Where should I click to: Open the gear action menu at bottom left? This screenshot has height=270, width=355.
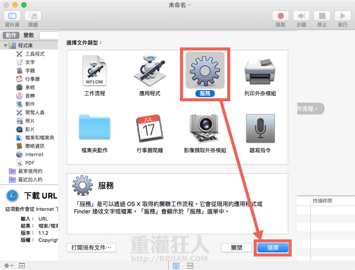(x=9, y=265)
